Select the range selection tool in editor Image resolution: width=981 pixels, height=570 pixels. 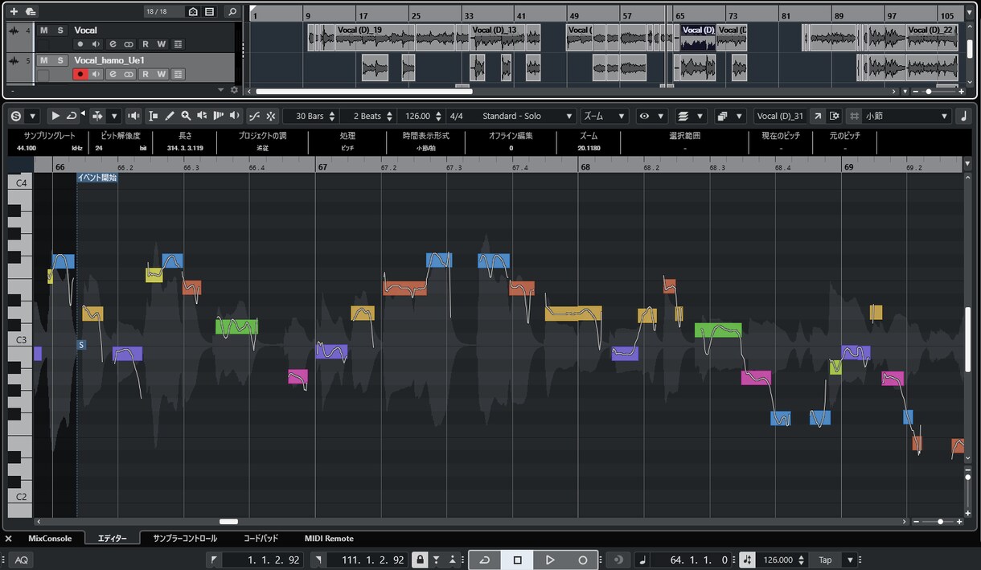[x=154, y=116]
